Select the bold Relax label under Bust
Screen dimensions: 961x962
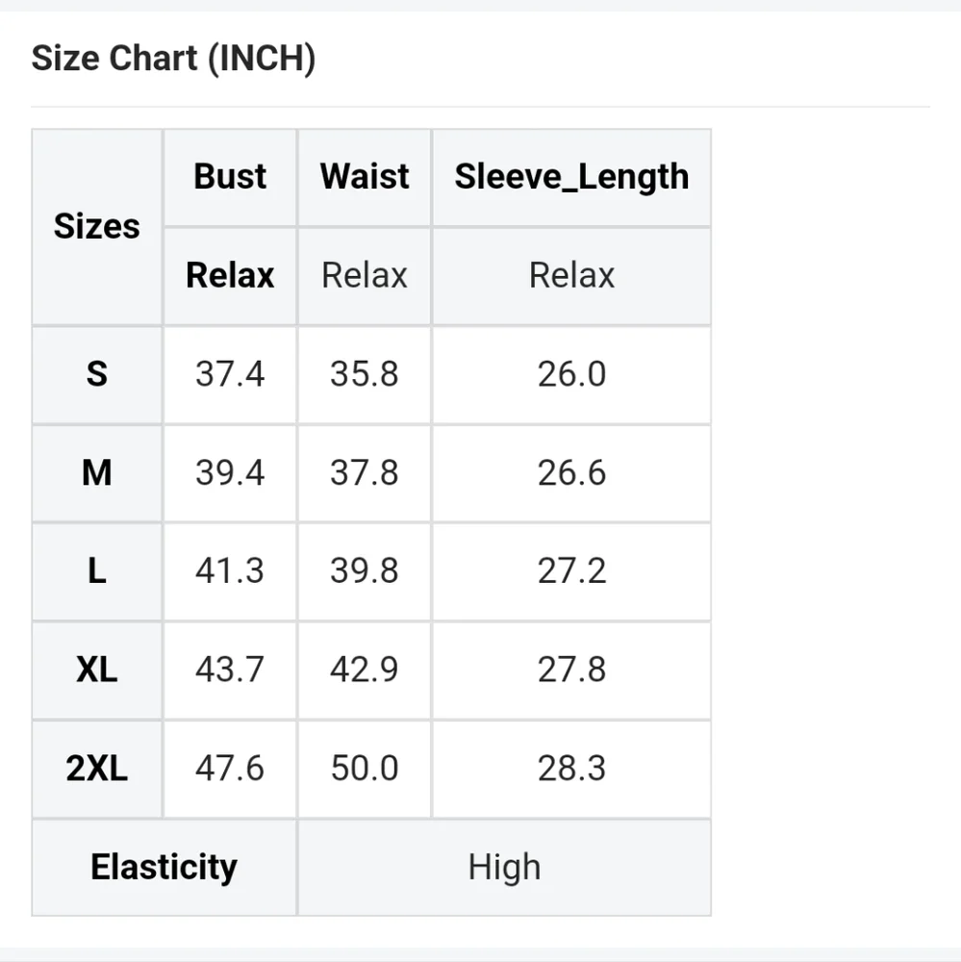[230, 275]
